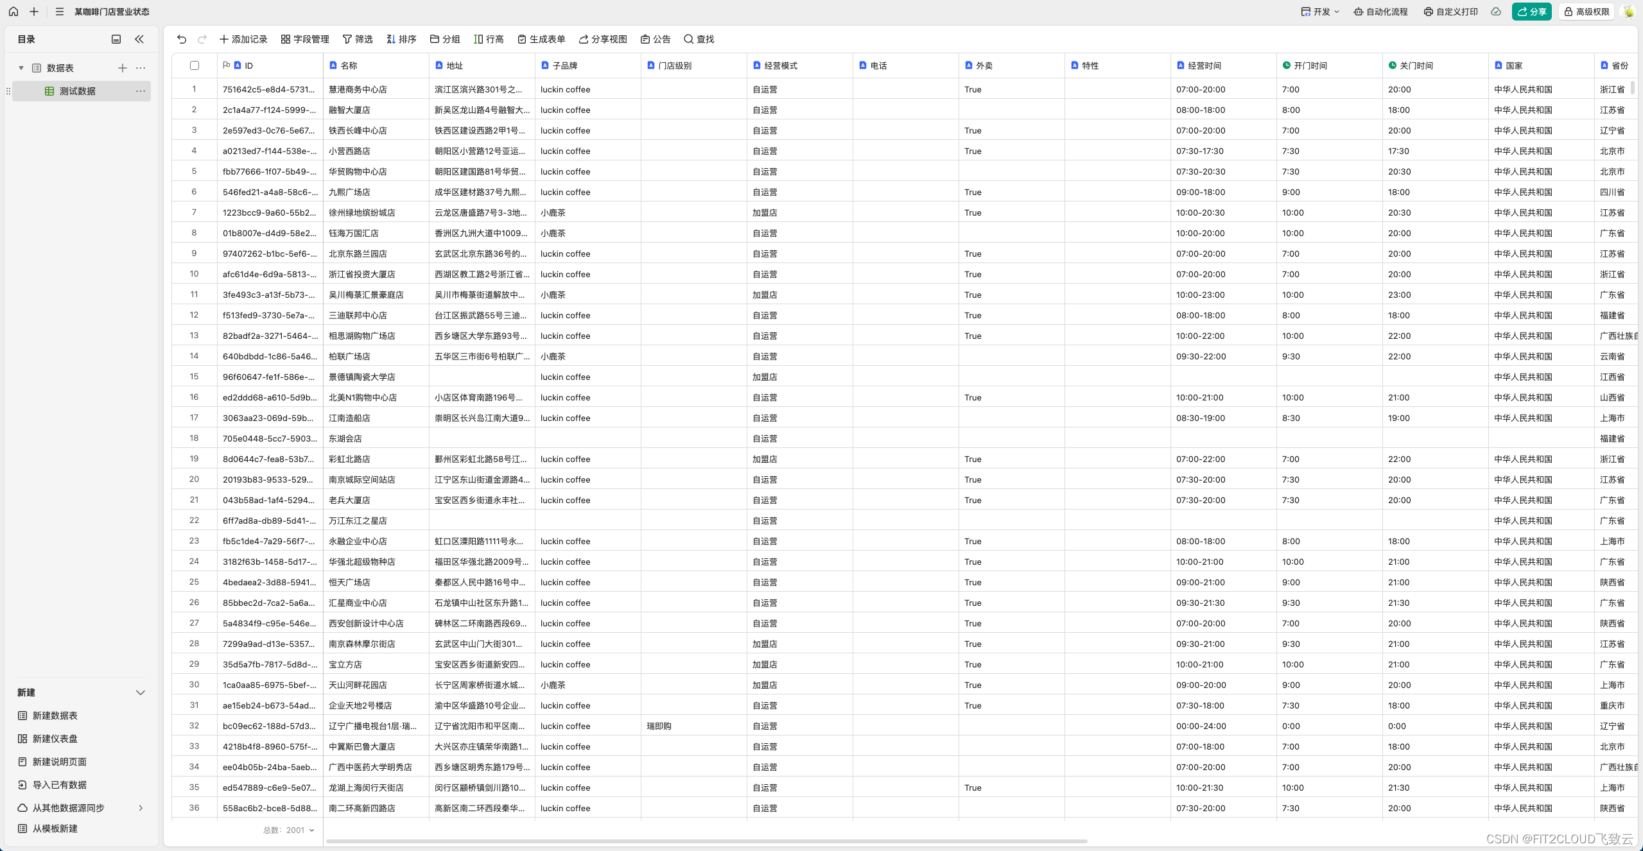Open the 排序 sort tool

pos(401,39)
